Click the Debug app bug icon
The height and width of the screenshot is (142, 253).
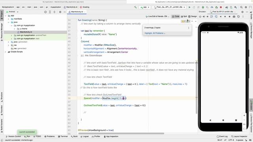(x=203, y=7)
